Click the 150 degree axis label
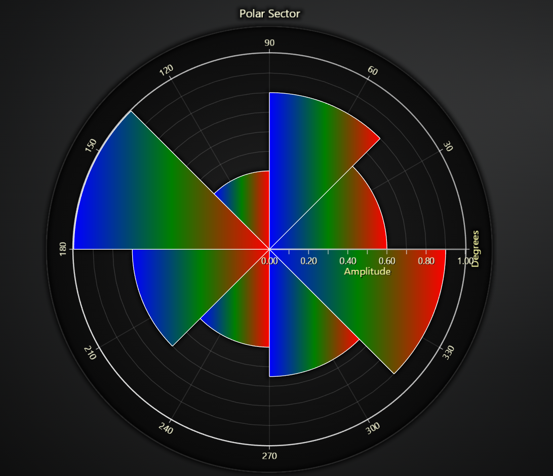Screen dimensions: 553x476 tap(91, 145)
